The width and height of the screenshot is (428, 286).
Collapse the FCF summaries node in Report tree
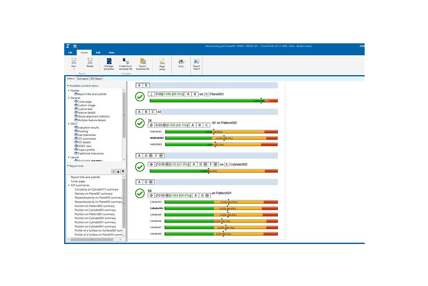pos(68,185)
